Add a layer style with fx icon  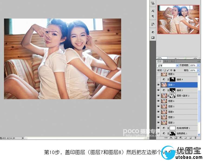click(171, 138)
